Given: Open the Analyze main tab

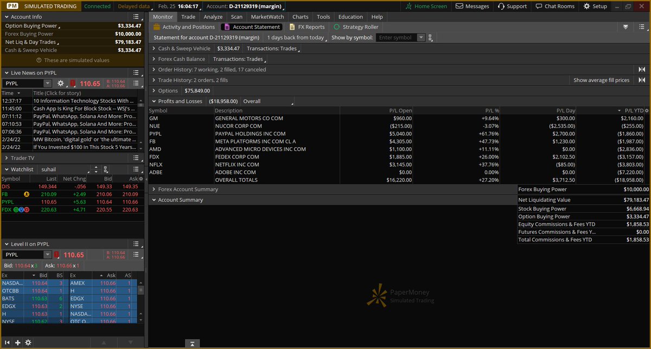Looking at the screenshot, I should [213, 17].
